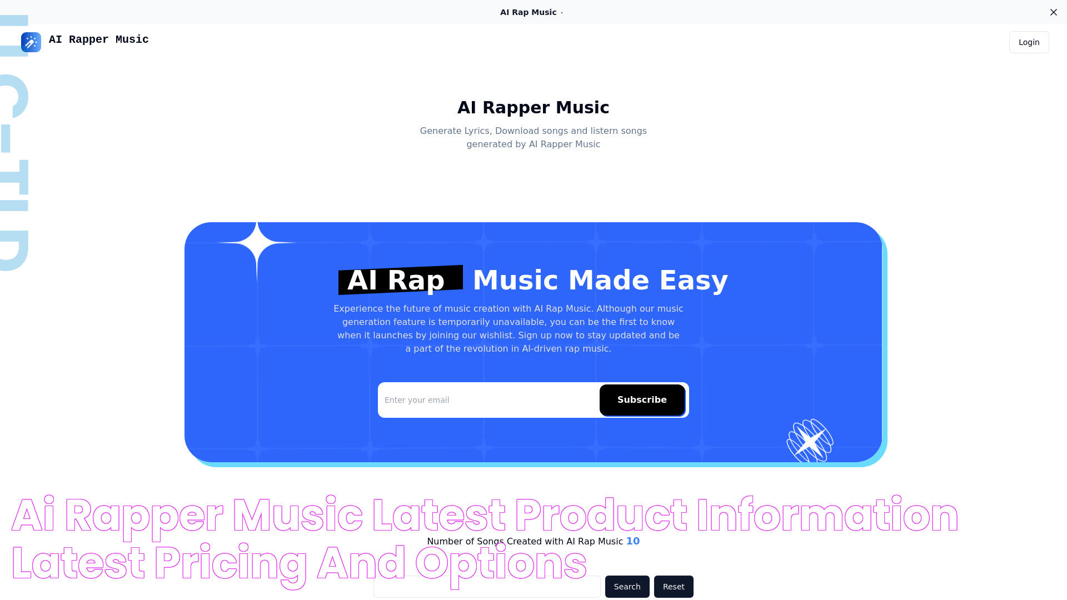The height and width of the screenshot is (600, 1067).
Task: Click the number 10 songs counter highlight
Action: (632, 541)
